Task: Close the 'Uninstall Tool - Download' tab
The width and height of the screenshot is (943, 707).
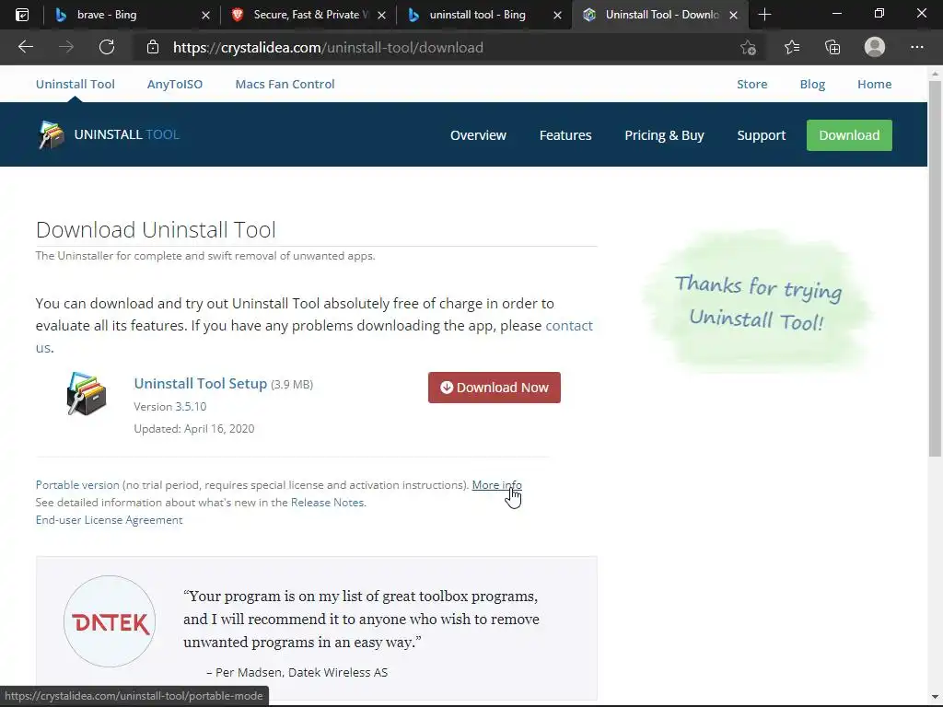Action: tap(733, 15)
